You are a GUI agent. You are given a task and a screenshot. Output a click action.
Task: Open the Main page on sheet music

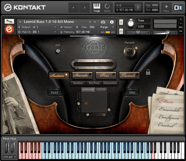167,101
